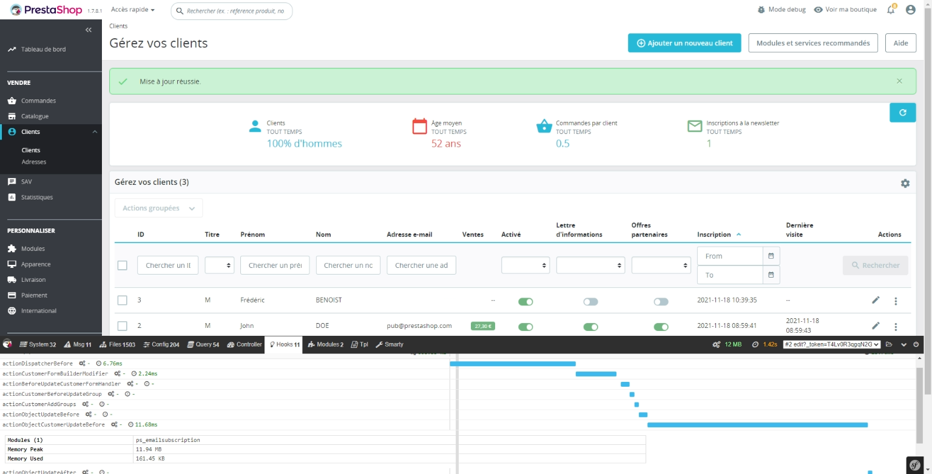Click the edit pencil for Frédéric BENOIST

click(x=876, y=300)
